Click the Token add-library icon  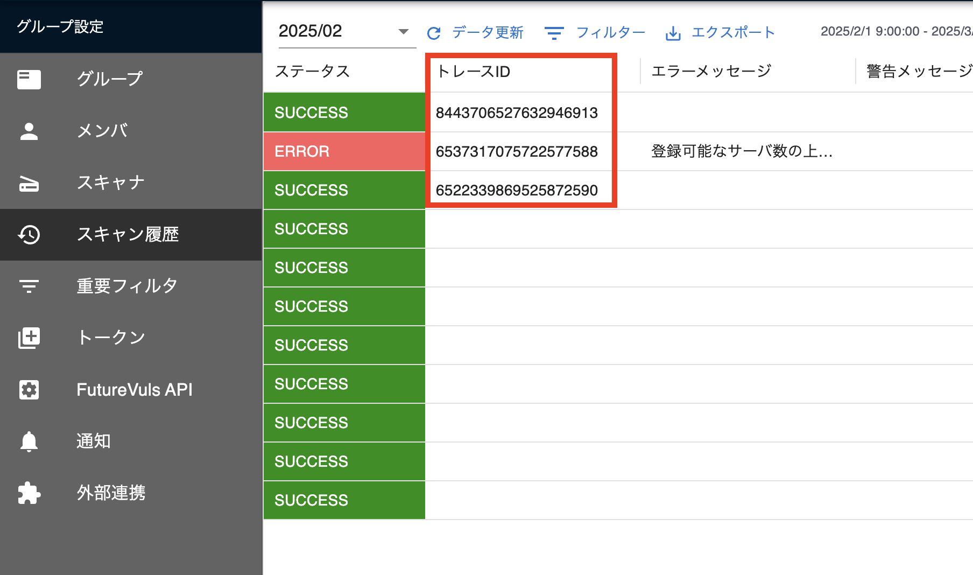pos(29,338)
